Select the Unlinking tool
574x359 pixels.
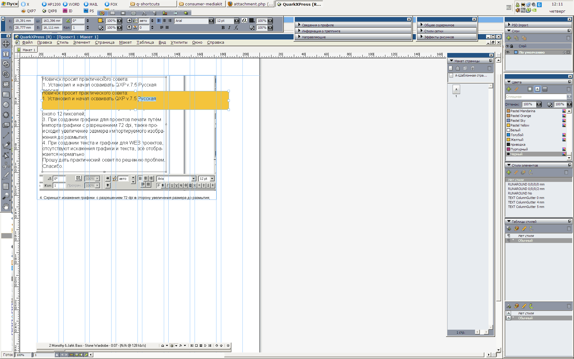pos(6,74)
